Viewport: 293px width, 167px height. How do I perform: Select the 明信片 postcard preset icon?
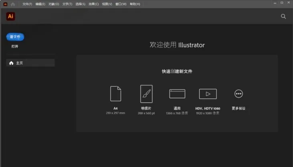[146, 94]
